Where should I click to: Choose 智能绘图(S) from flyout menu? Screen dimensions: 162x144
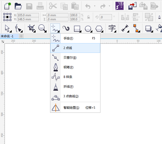coord(75,108)
